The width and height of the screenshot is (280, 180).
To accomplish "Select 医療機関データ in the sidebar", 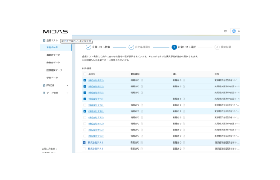I will (x=54, y=70).
